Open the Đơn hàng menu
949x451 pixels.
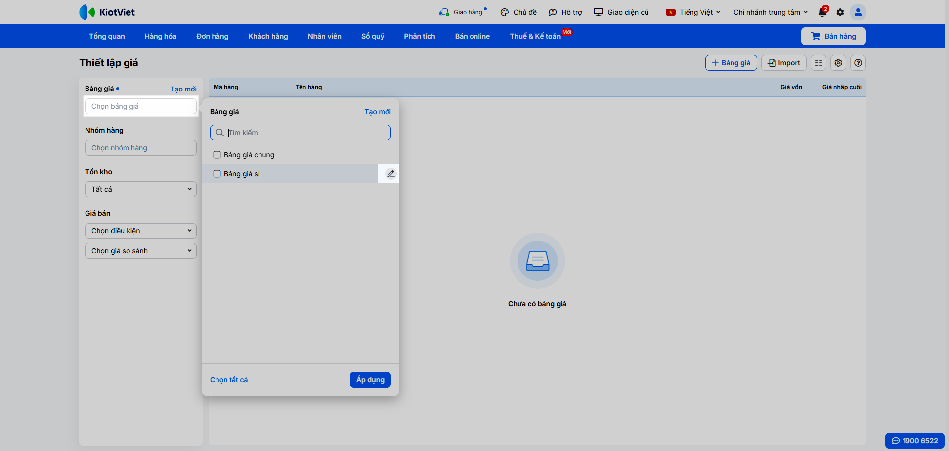coord(213,36)
